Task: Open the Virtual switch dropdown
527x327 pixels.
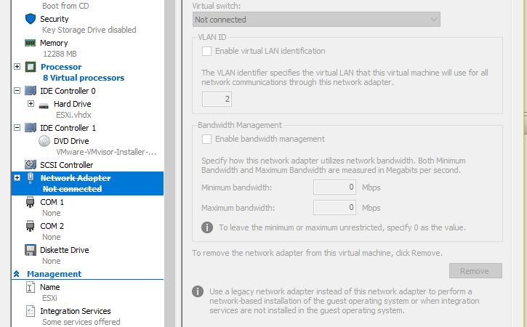Action: [315, 20]
